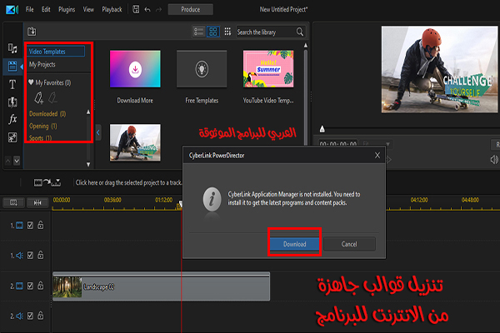Screen dimensions: 500x333
Task: Open the Project Room sidebar icon
Action: [12, 67]
